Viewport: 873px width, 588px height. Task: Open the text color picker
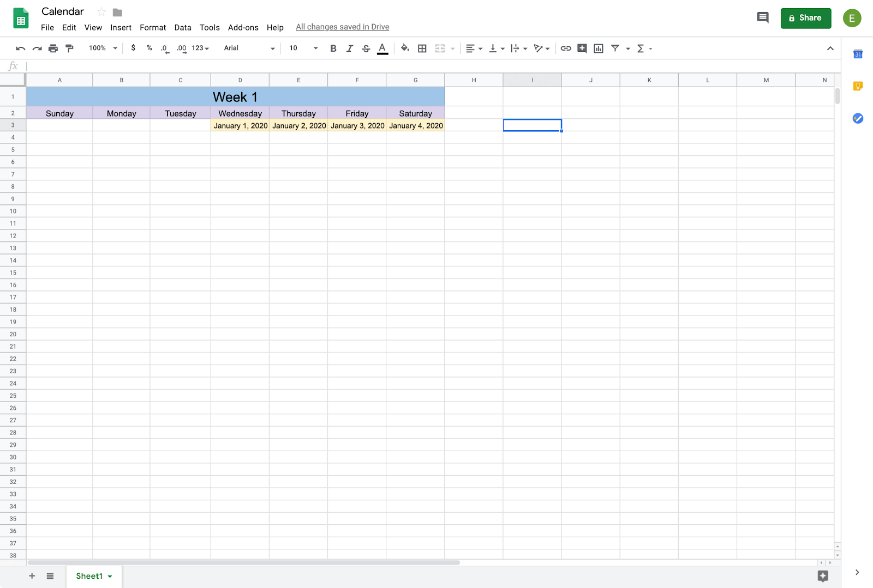click(382, 49)
